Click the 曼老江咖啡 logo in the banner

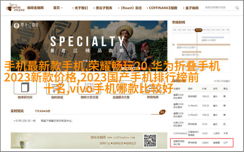tap(26, 26)
